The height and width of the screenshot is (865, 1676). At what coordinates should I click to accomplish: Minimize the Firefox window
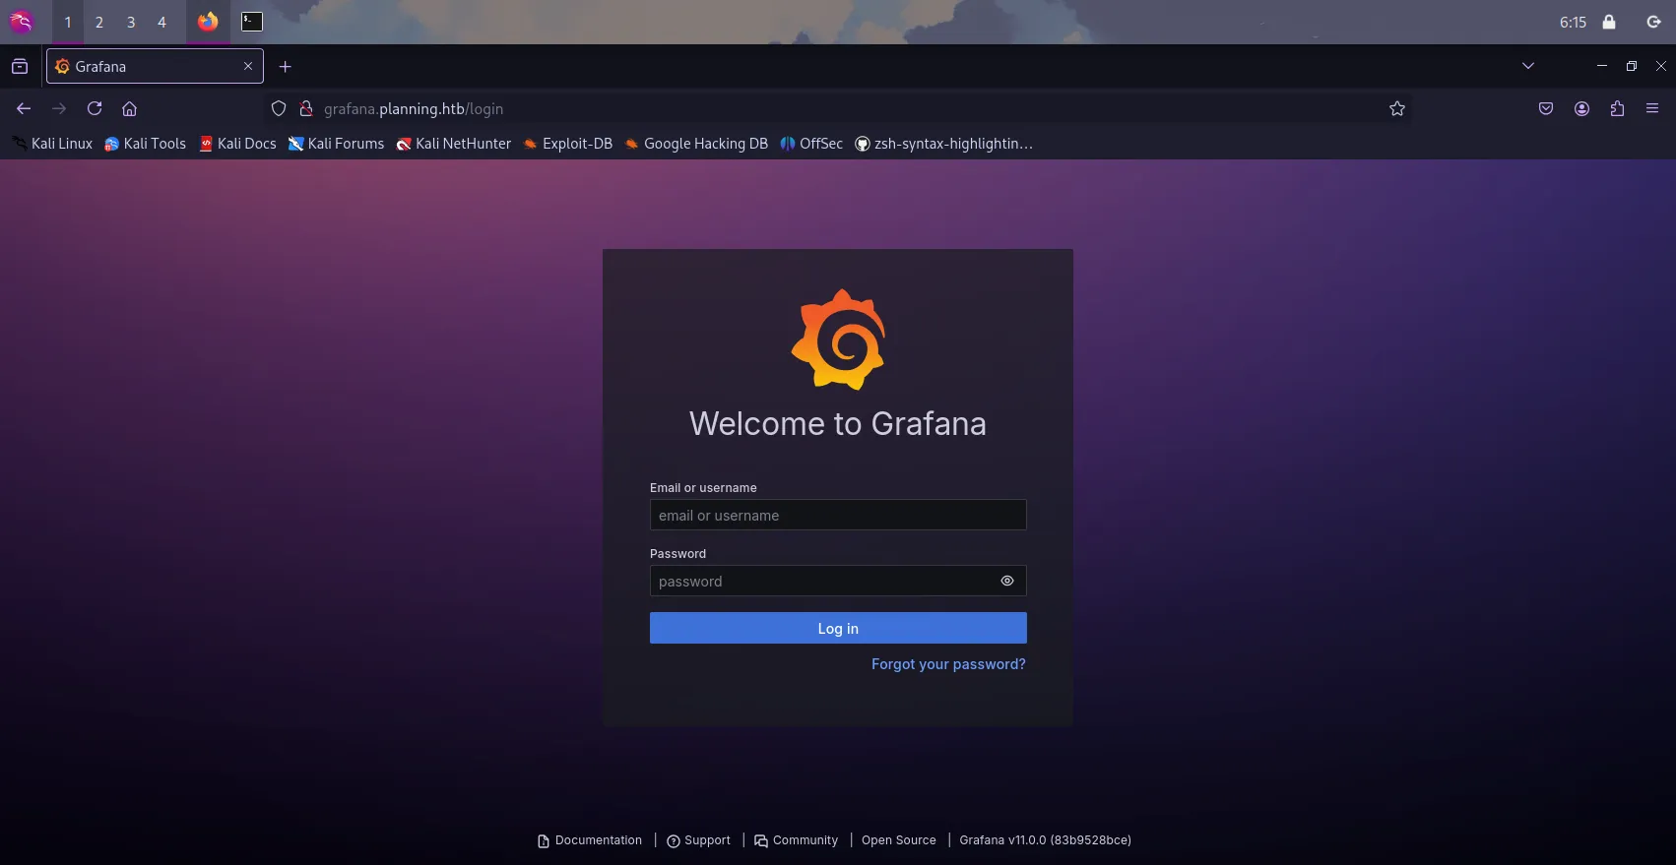pyautogui.click(x=1602, y=66)
